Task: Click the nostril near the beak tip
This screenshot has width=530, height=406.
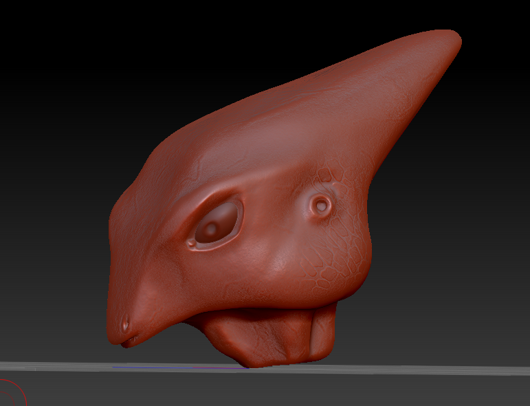Action: [125, 325]
